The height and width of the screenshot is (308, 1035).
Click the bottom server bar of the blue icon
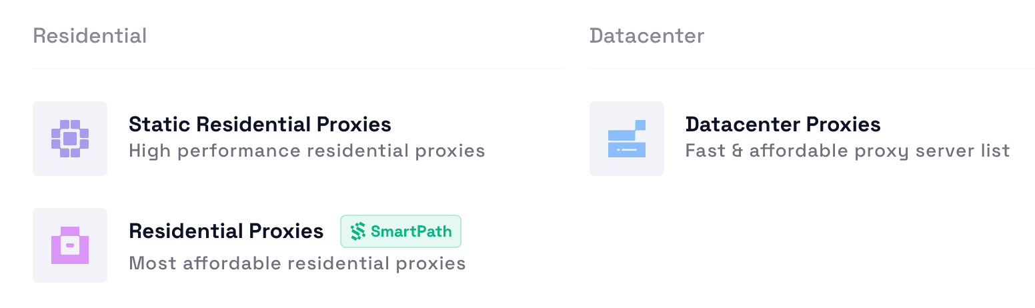tap(627, 150)
